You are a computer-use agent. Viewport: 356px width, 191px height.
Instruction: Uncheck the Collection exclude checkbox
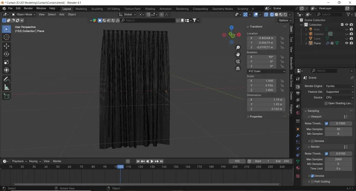[x=342, y=25]
